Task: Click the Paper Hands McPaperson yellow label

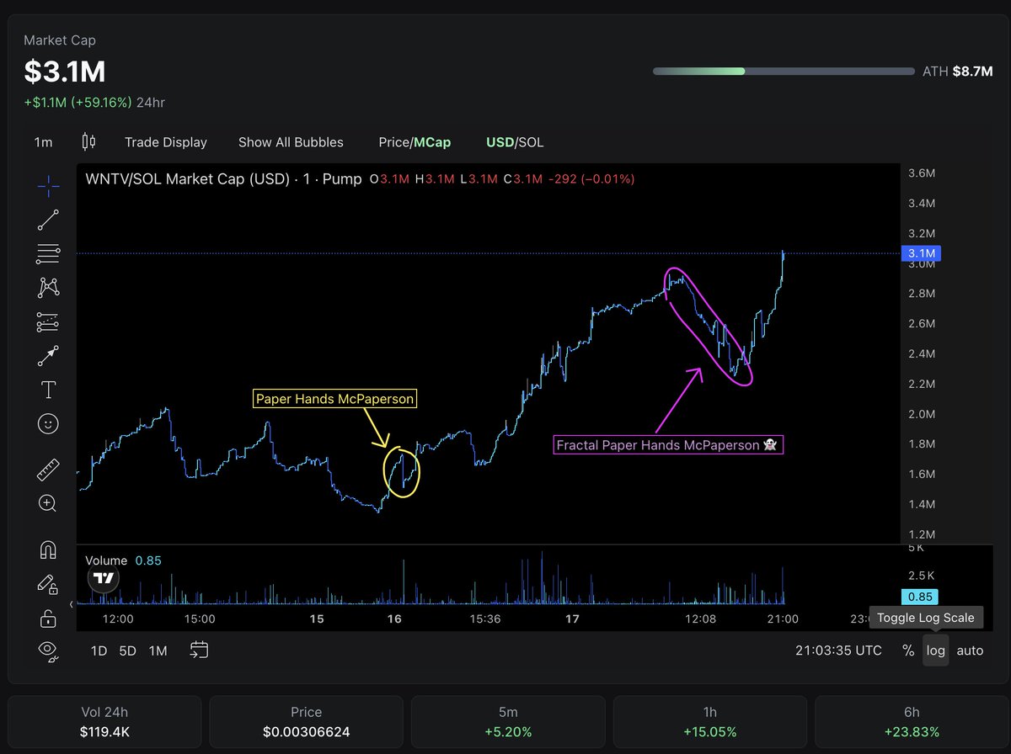Action: tap(335, 399)
